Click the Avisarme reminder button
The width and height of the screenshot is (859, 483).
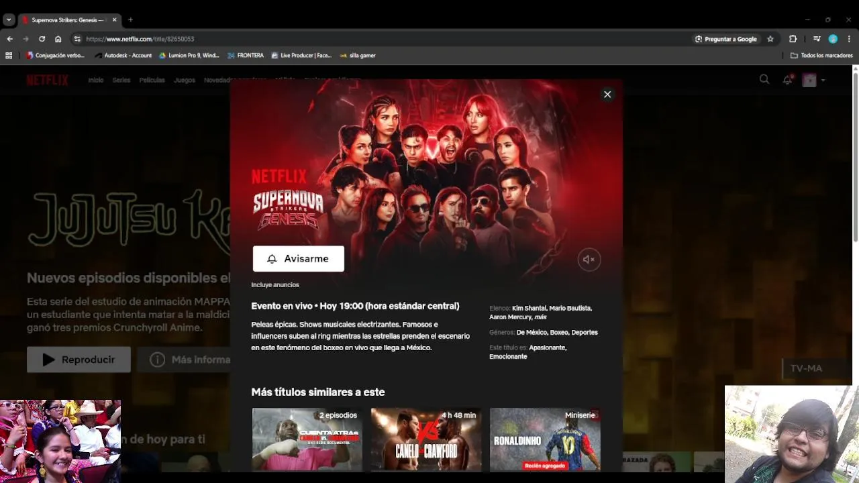tap(299, 258)
